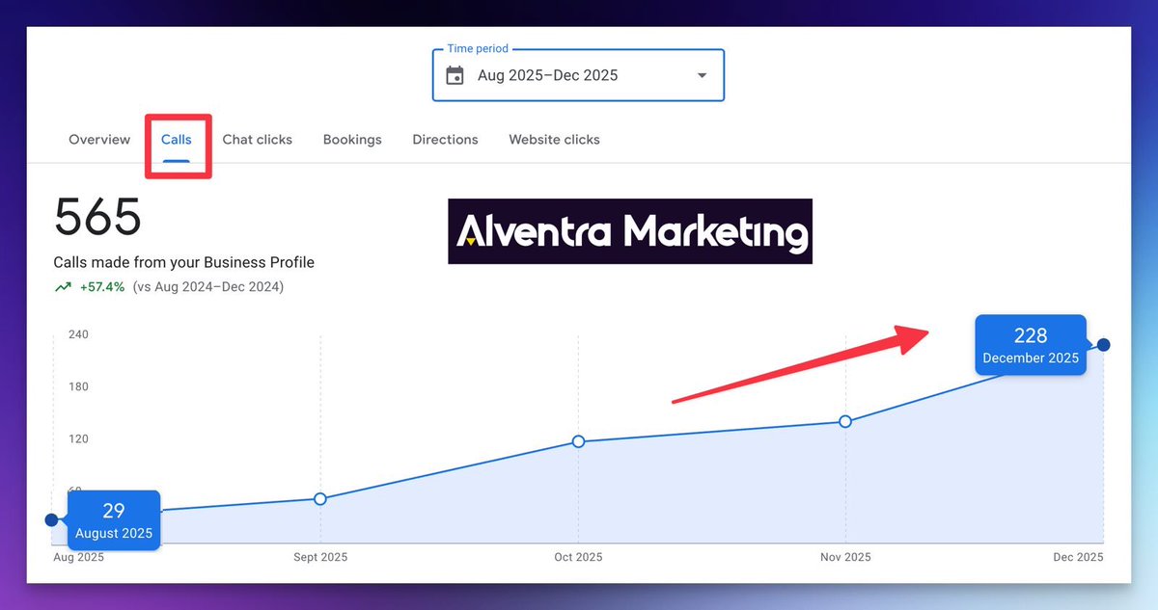1158x610 pixels.
Task: Expand the Time period dropdown arrow
Action: (x=702, y=75)
